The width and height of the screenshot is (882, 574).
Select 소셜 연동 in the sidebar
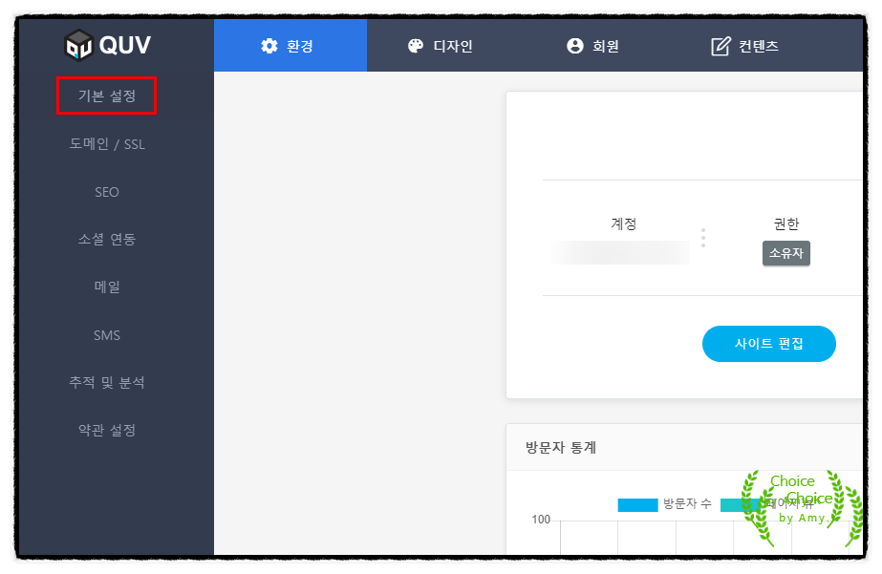click(107, 240)
